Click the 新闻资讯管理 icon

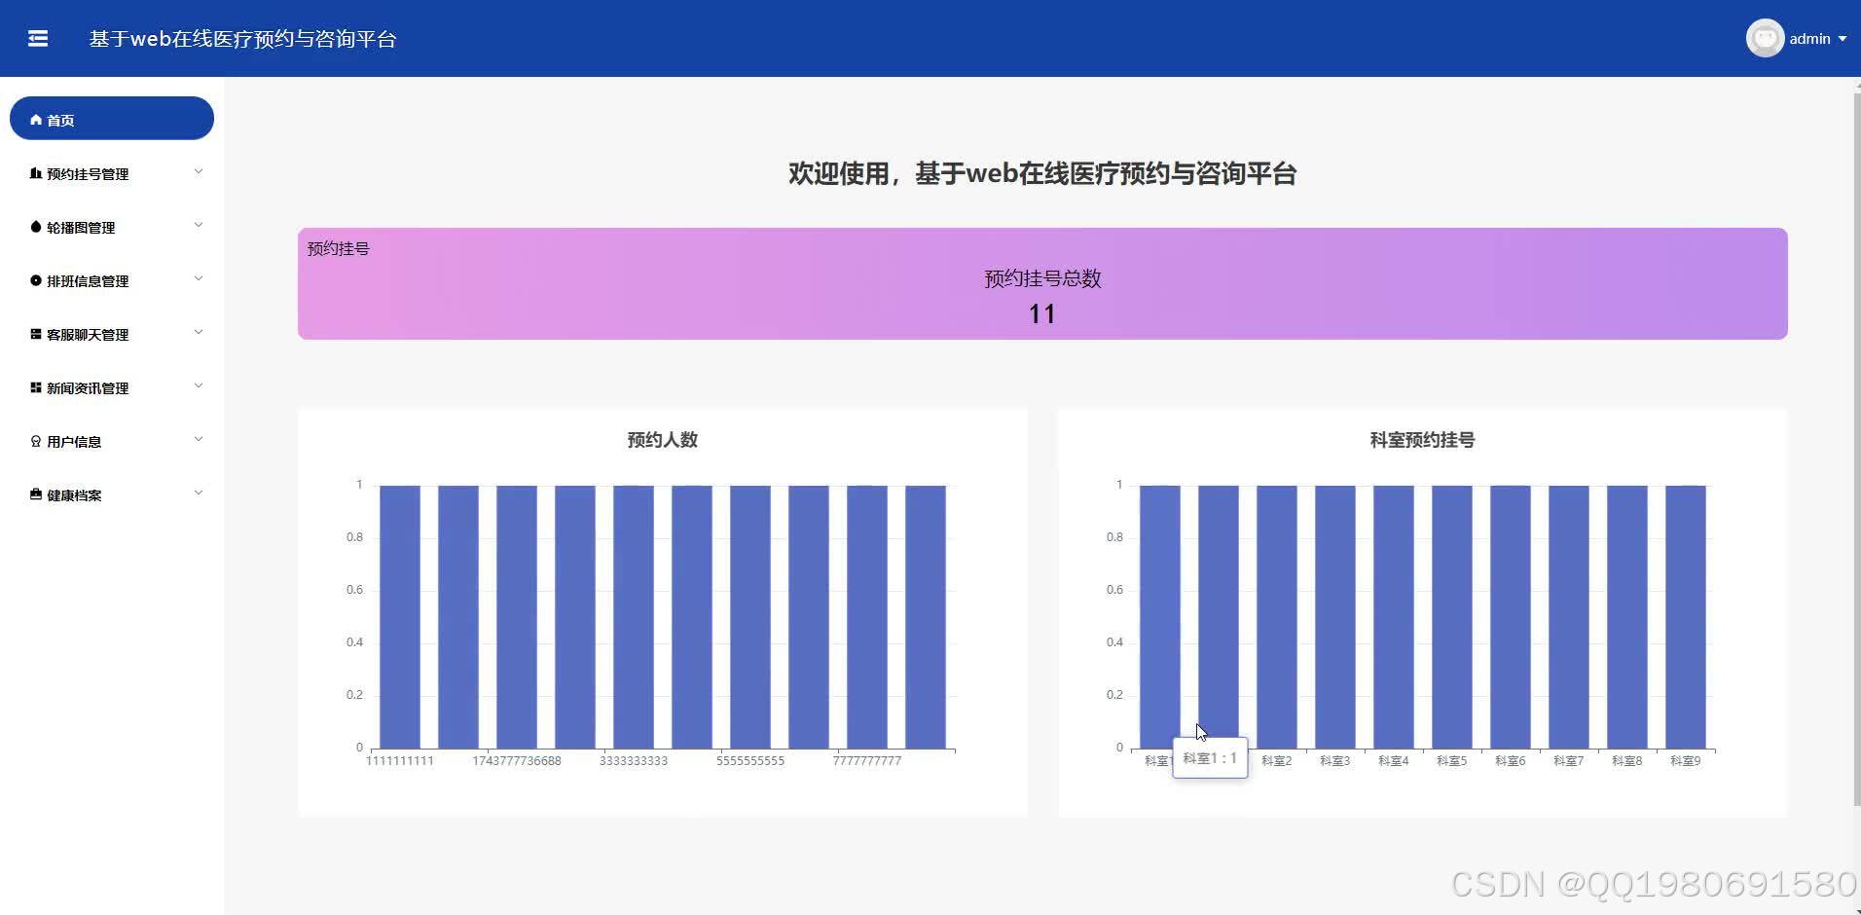pyautogui.click(x=34, y=386)
